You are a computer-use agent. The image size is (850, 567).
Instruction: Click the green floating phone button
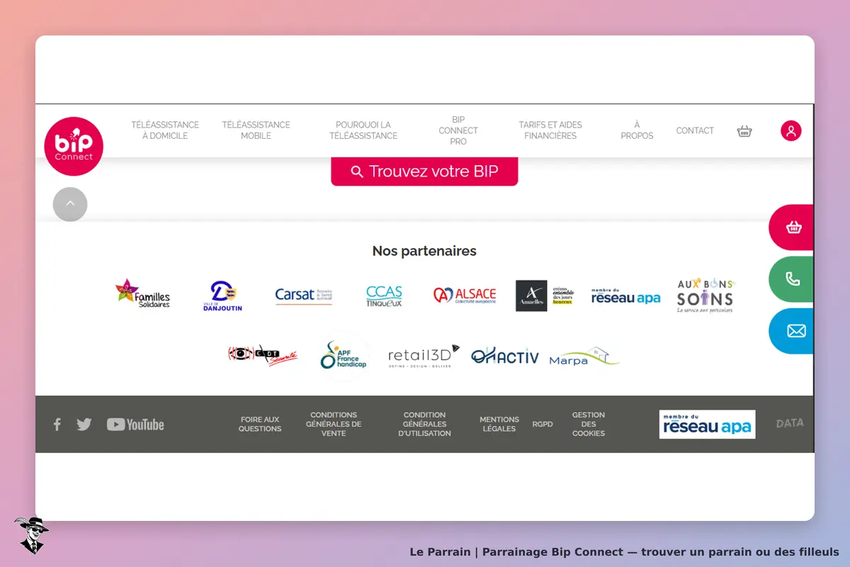coord(792,279)
